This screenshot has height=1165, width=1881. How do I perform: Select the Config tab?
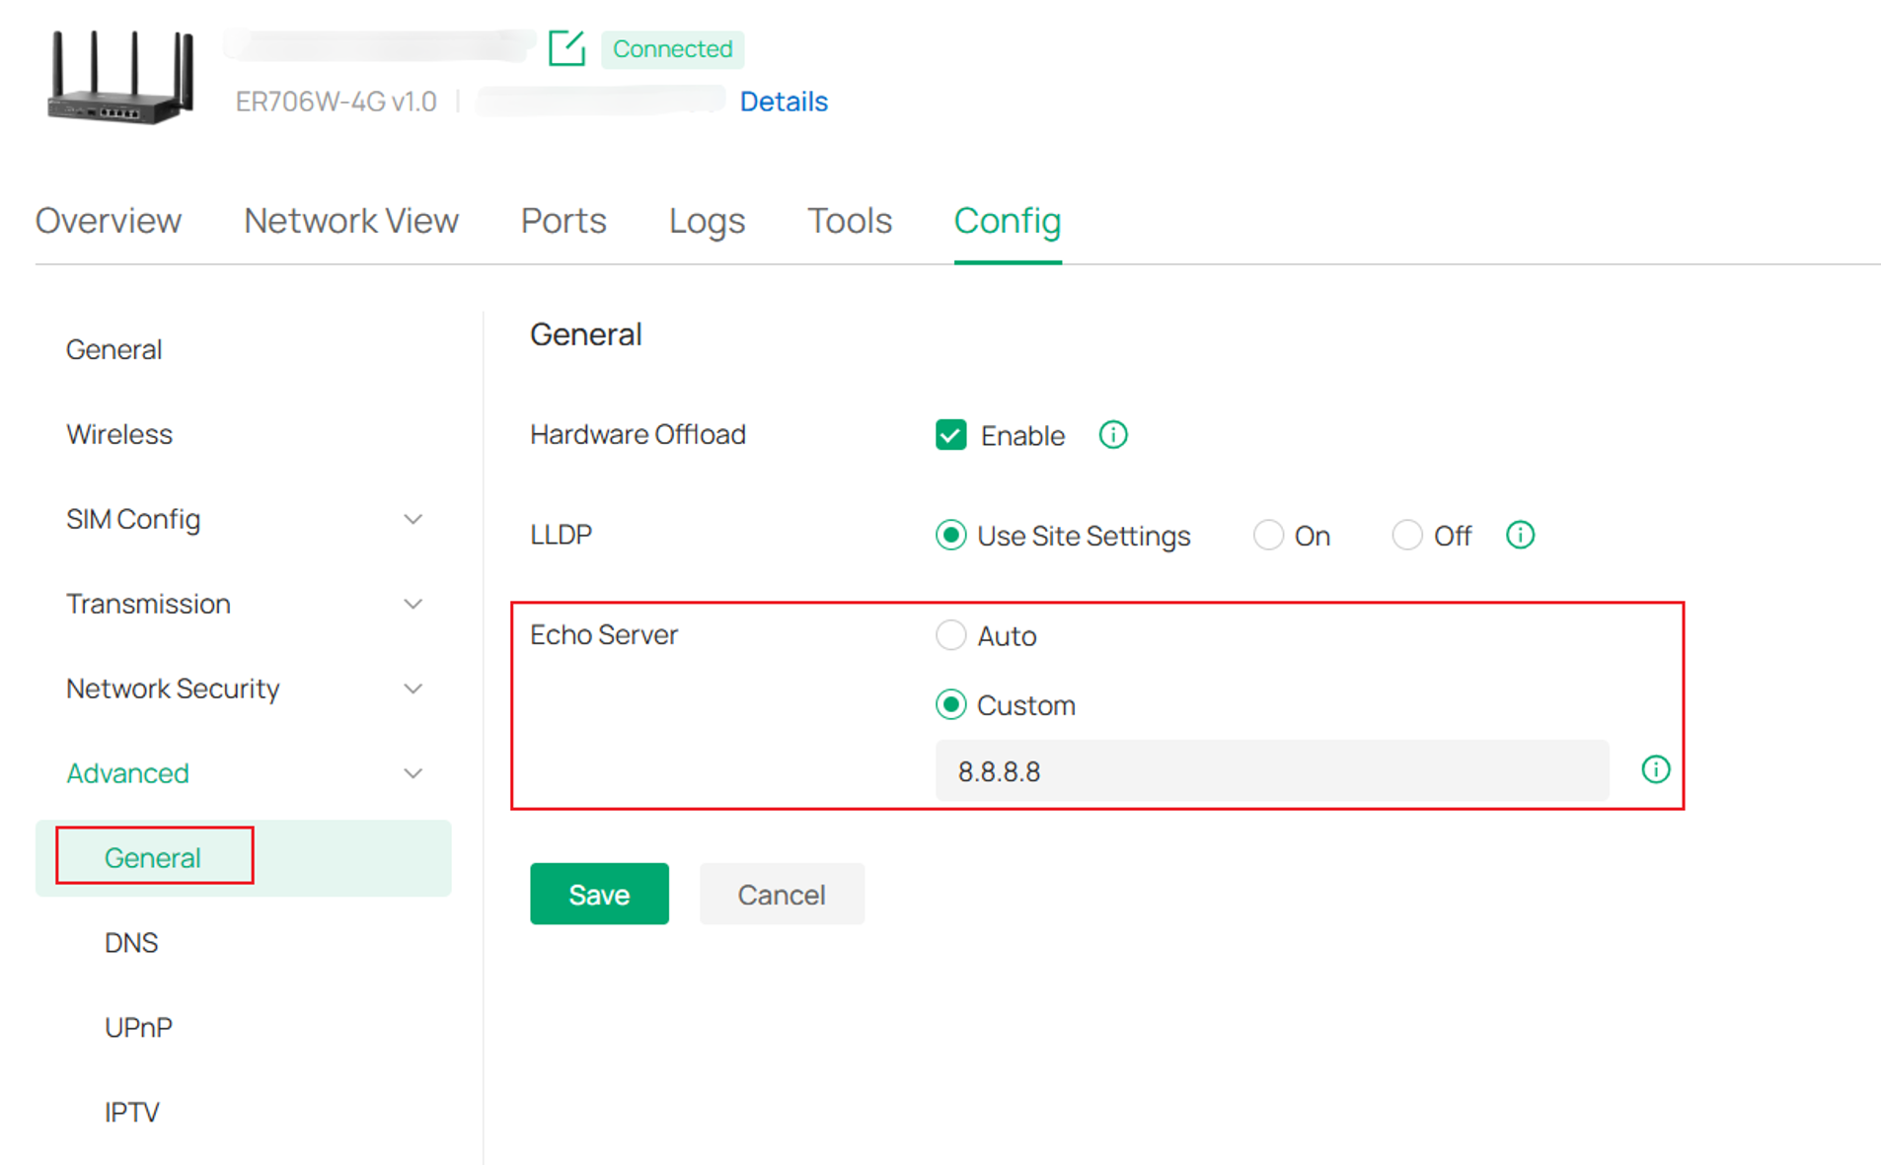1008,221
